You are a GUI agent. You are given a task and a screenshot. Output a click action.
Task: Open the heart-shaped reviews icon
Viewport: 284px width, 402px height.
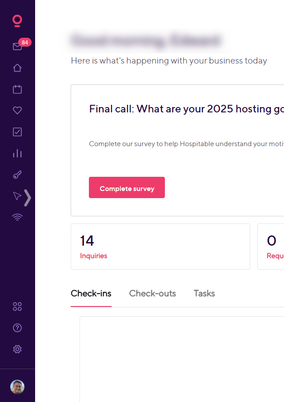(x=17, y=111)
